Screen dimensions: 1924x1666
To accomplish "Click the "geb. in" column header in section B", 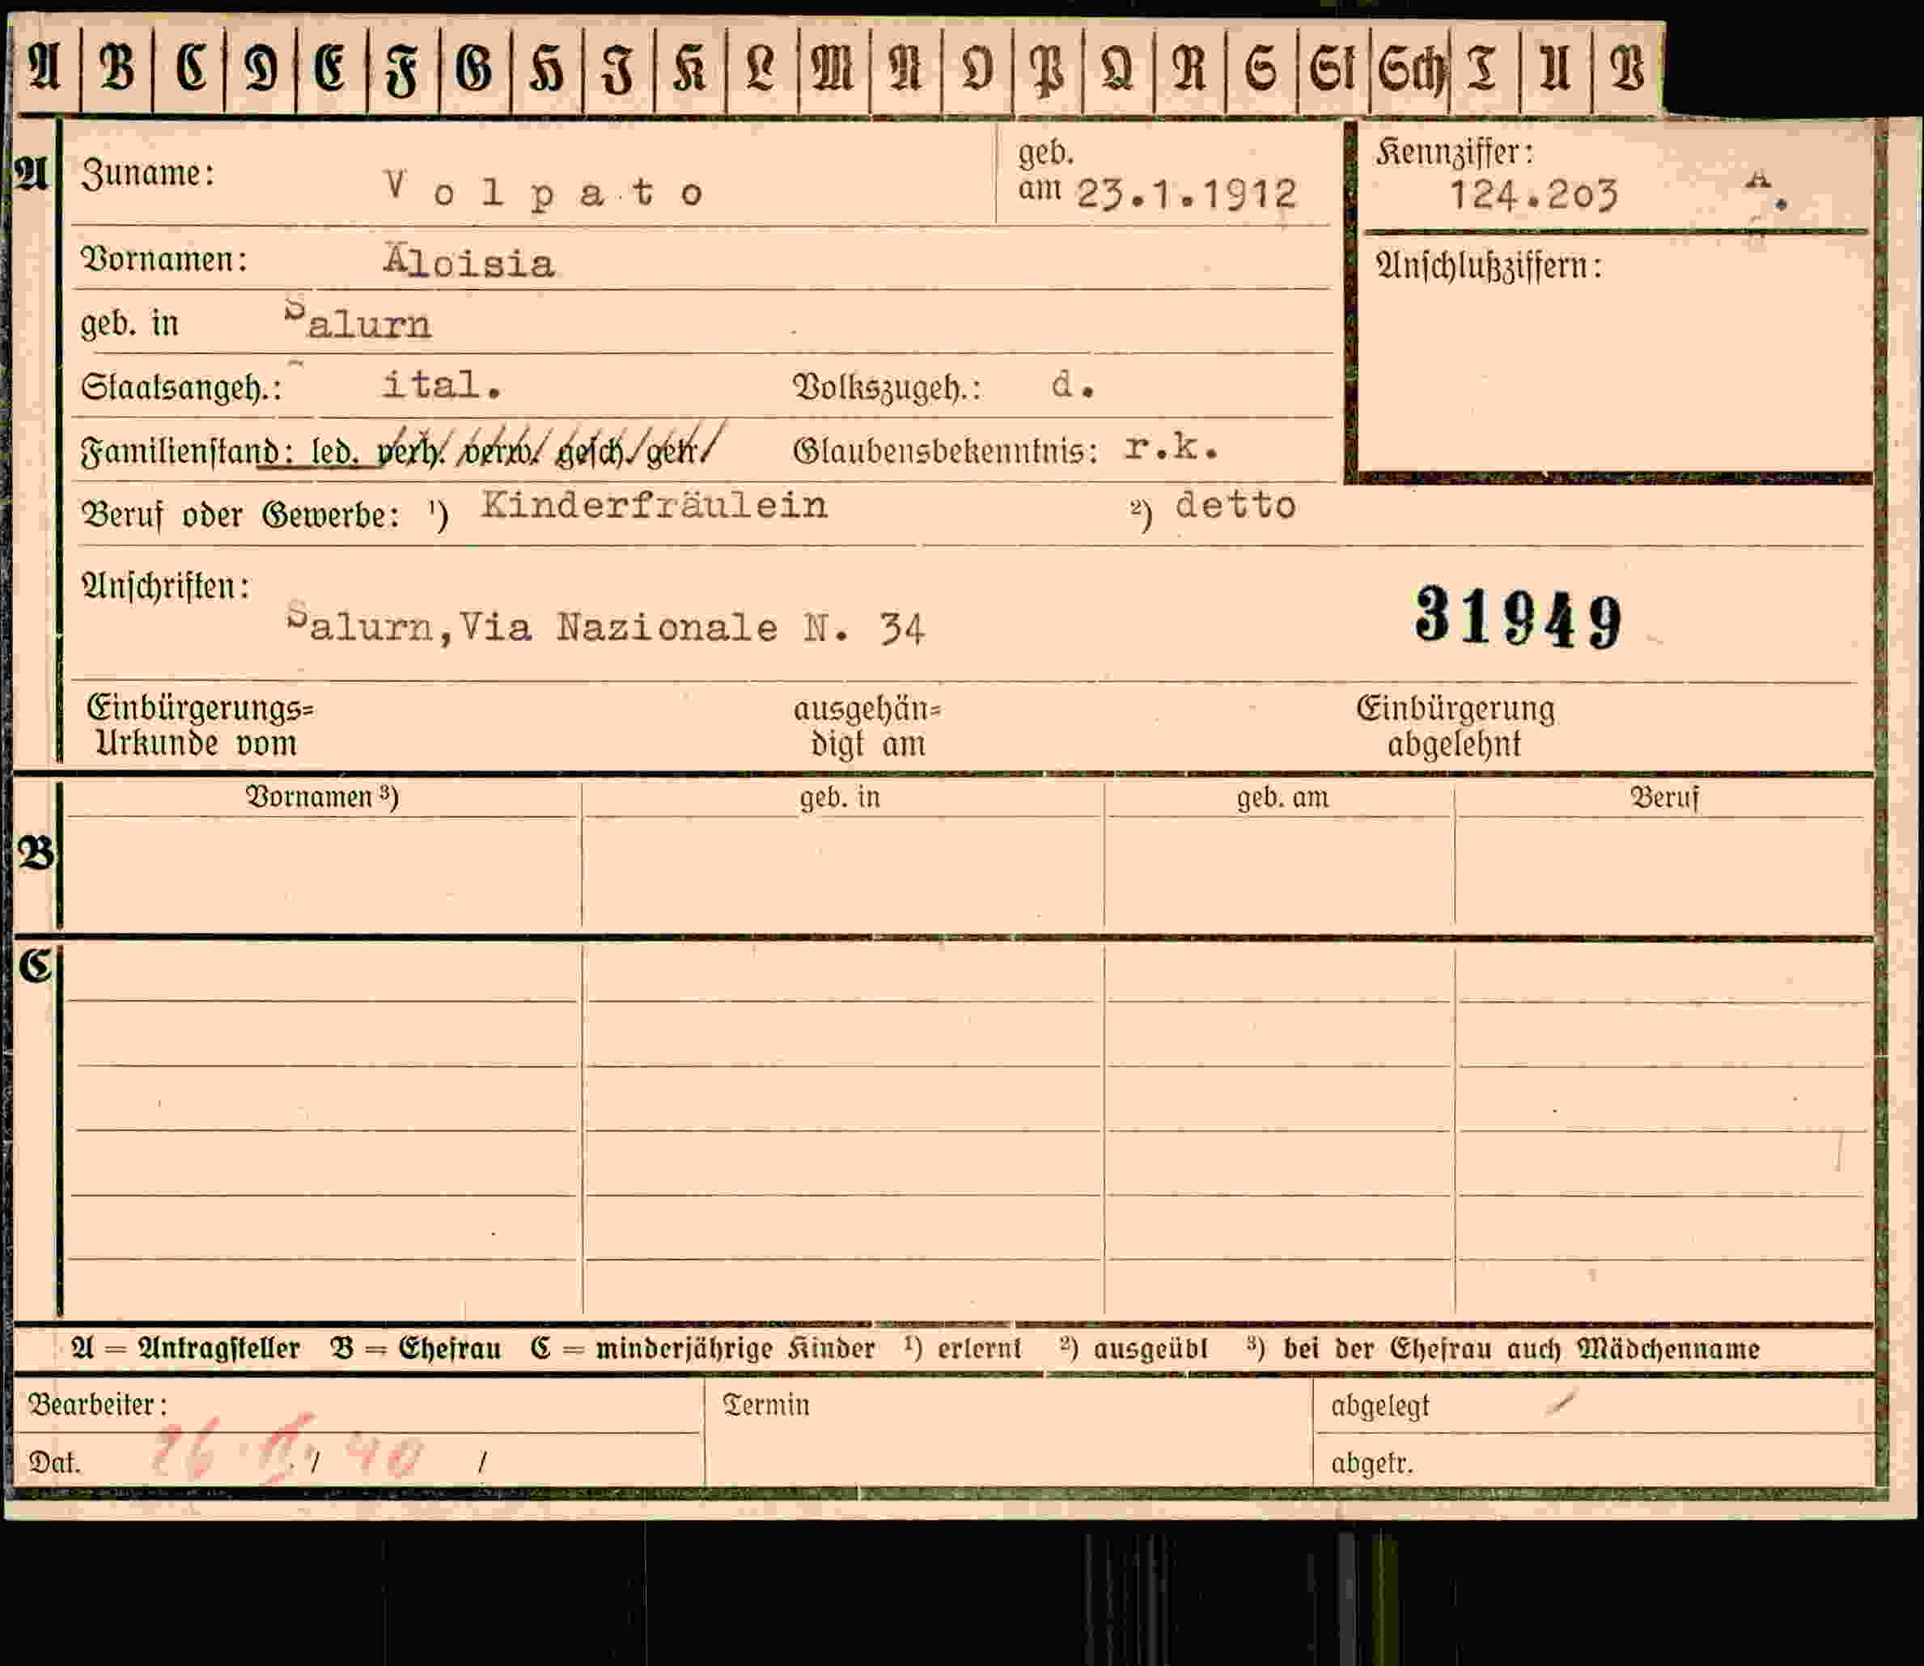I will tap(839, 798).
